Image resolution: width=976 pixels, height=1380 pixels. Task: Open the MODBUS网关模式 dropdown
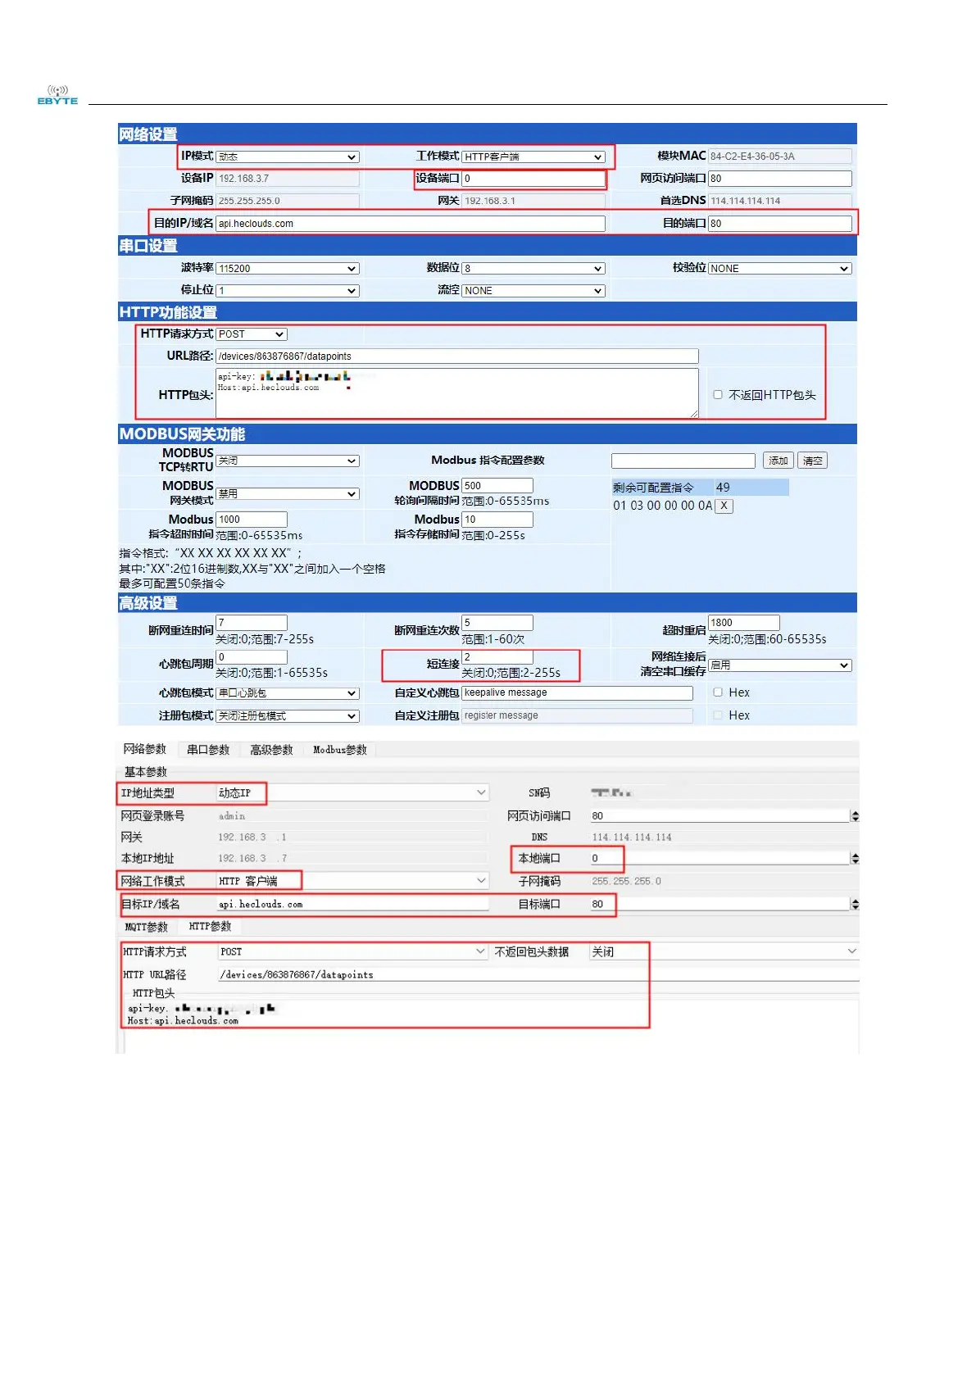[x=288, y=493]
